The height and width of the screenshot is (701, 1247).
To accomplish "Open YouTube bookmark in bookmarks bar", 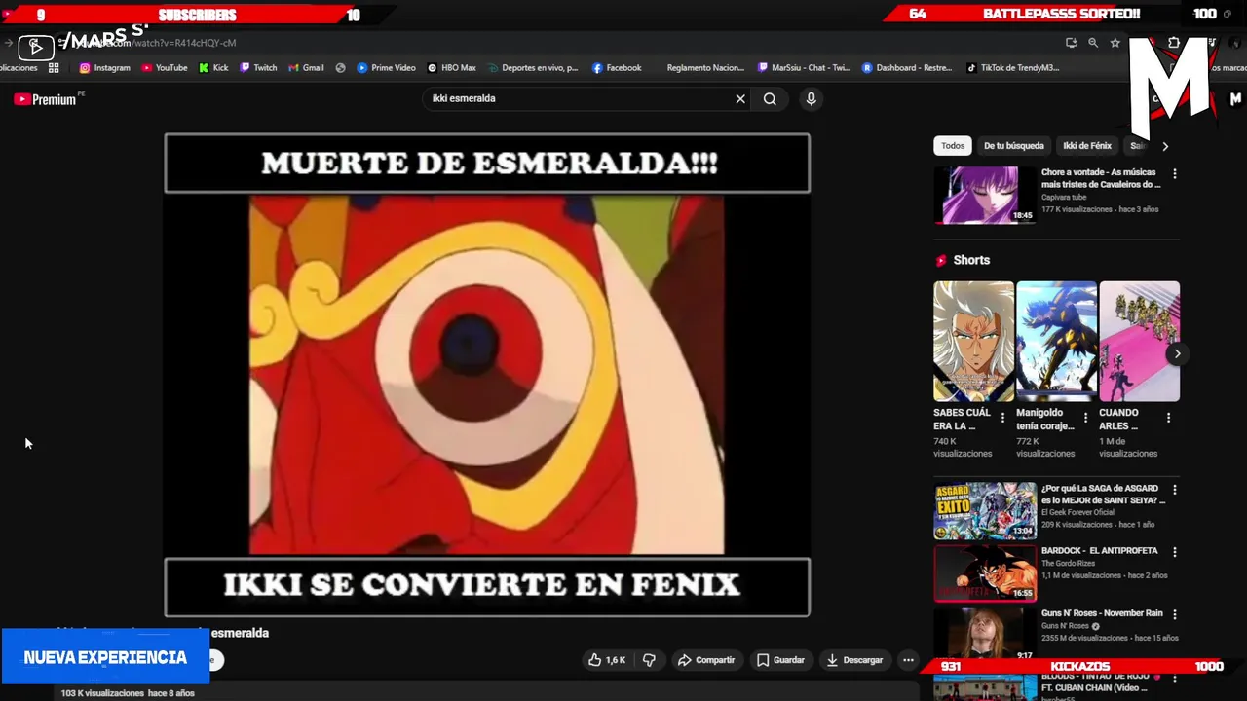I will click(164, 68).
